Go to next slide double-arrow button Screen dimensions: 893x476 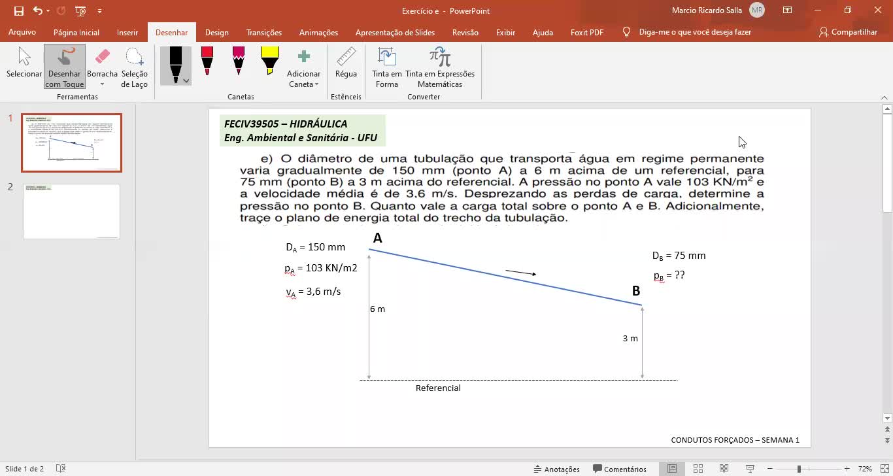(x=887, y=441)
